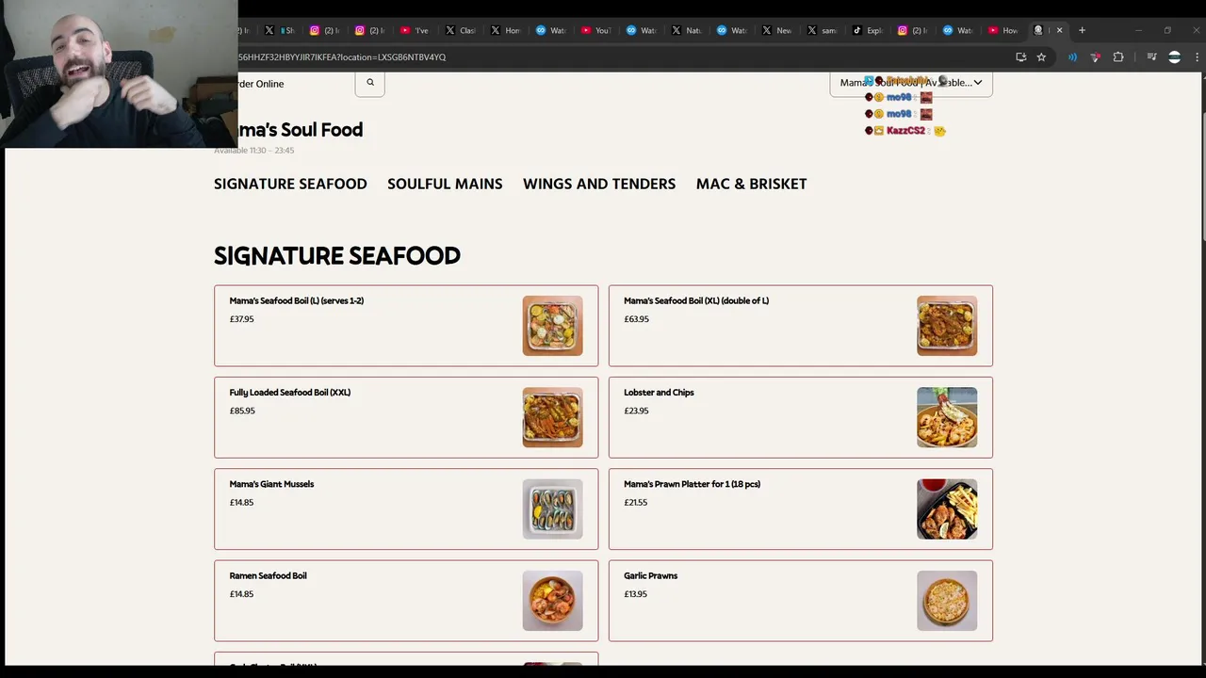Open the Mama's Giant Mussels photo

553,508
